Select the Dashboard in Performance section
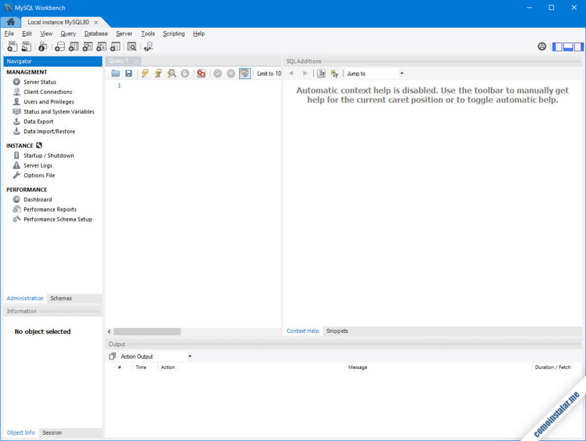 tap(36, 199)
